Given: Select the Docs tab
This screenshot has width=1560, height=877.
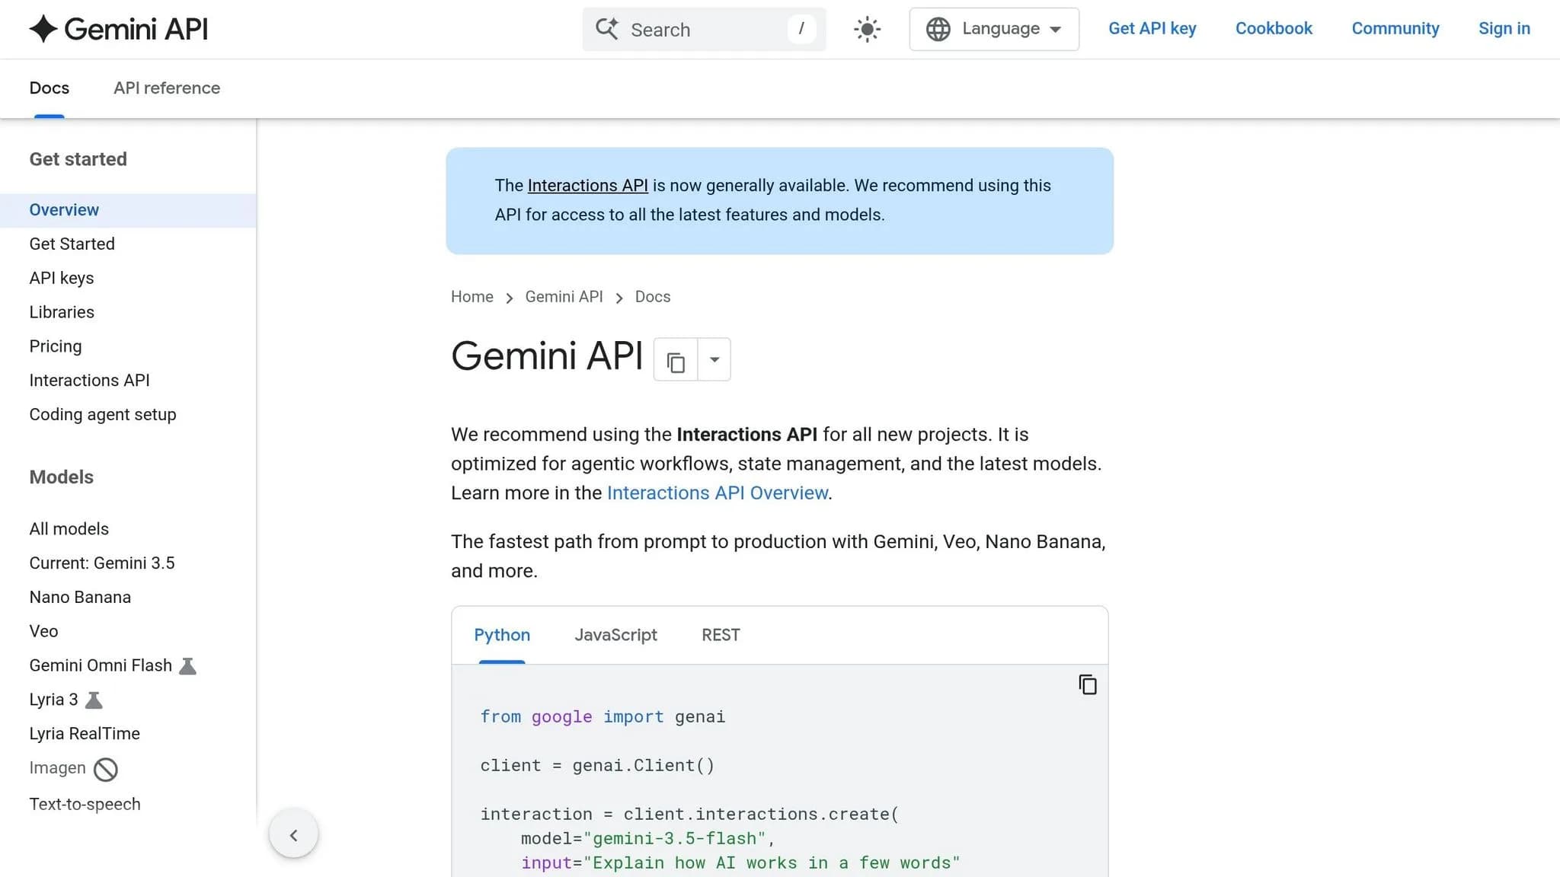Looking at the screenshot, I should (49, 88).
